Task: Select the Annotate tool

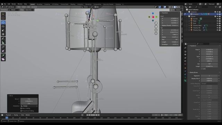Action: pyautogui.click(x=3, y=39)
